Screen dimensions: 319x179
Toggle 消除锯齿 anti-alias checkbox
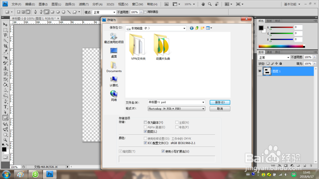point(145,12)
